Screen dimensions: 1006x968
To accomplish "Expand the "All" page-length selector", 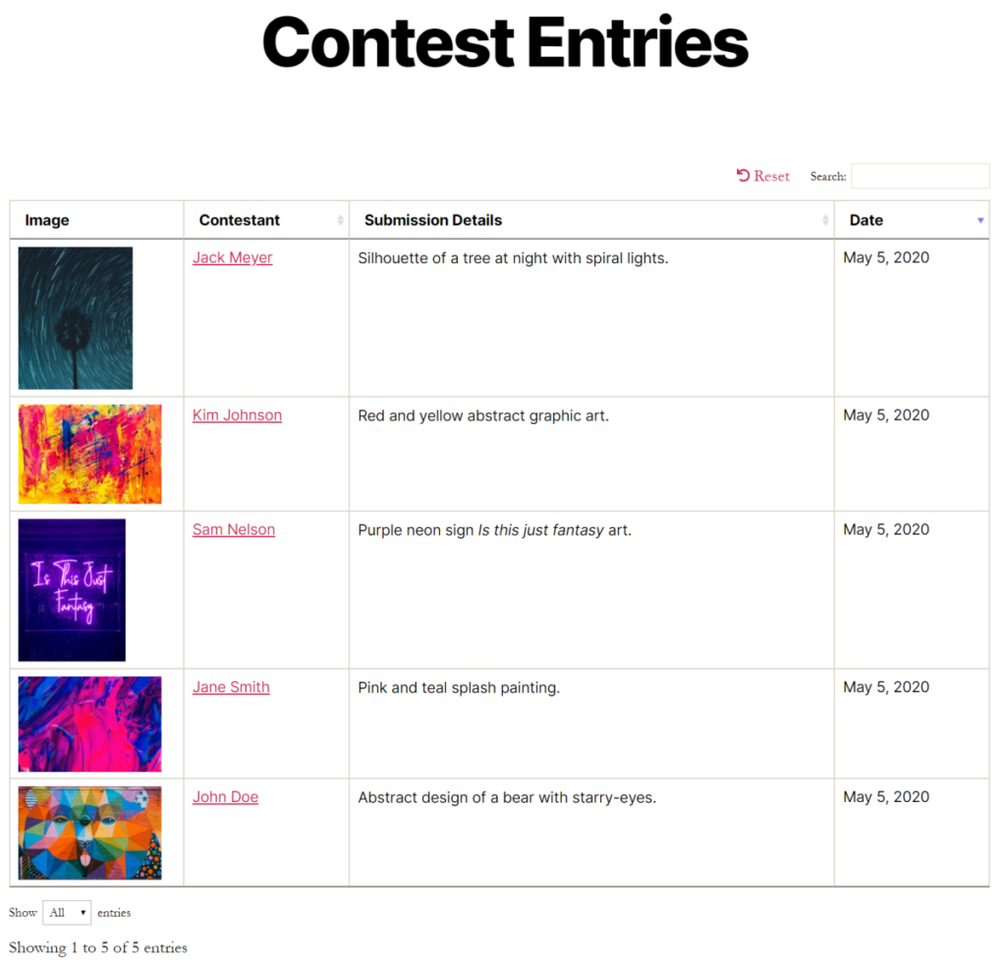I will pyautogui.click(x=66, y=912).
